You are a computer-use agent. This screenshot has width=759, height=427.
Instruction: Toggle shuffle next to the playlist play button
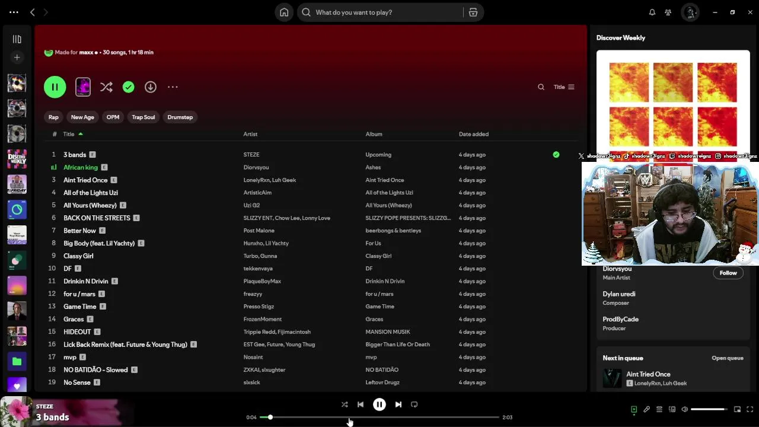[106, 87]
